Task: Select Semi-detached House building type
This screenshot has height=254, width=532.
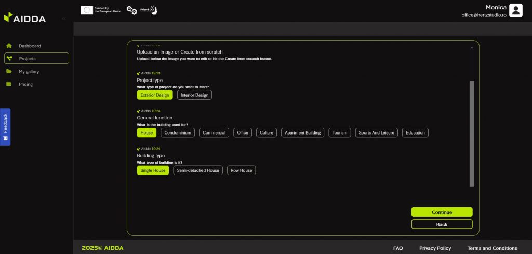Action: pos(198,170)
